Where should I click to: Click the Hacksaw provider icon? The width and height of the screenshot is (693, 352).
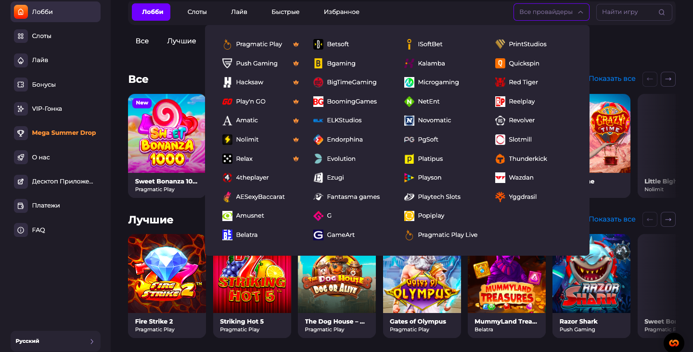pyautogui.click(x=227, y=82)
